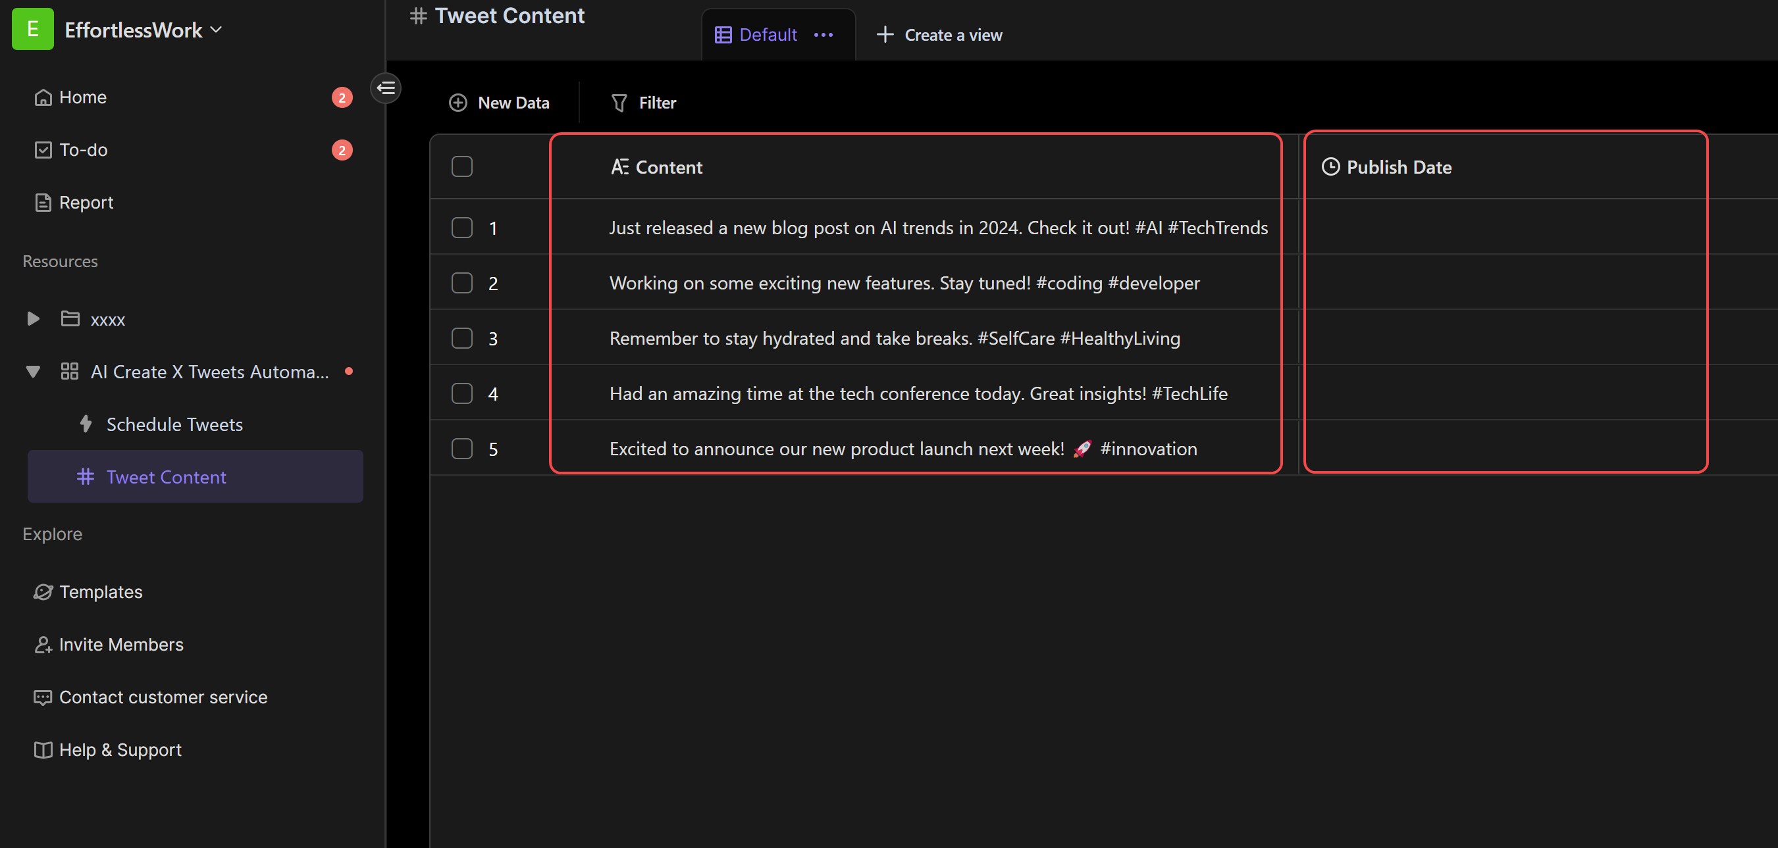Viewport: 1778px width, 848px height.
Task: Toggle checkbox for row 5 tweet
Action: [x=461, y=447]
